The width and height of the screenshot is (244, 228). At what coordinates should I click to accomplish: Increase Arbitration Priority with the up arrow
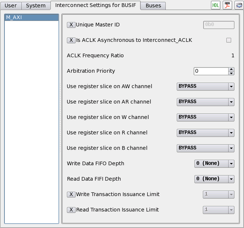232,69
